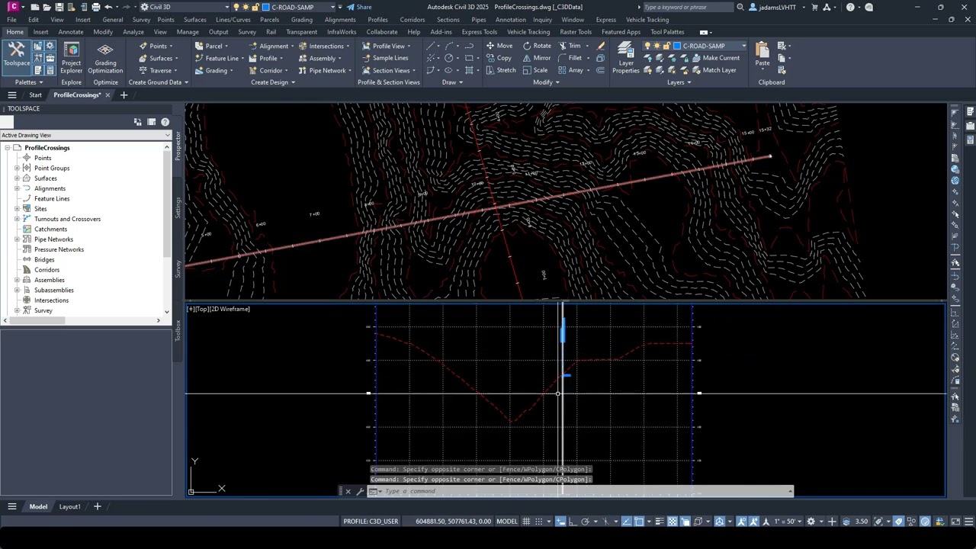The image size is (976, 549).
Task: Toggle transparency display in status bar
Action: tap(673, 522)
